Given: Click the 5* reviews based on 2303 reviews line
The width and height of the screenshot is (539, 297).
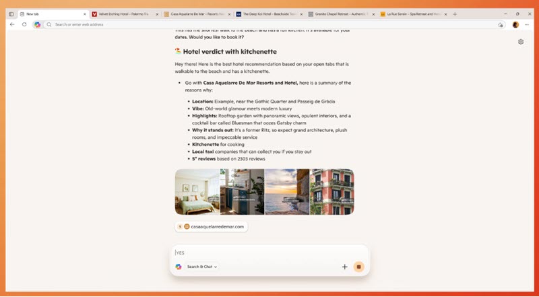Looking at the screenshot, I should 228,159.
